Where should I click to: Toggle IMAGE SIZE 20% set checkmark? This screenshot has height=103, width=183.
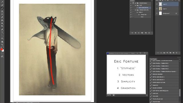(131, 10)
